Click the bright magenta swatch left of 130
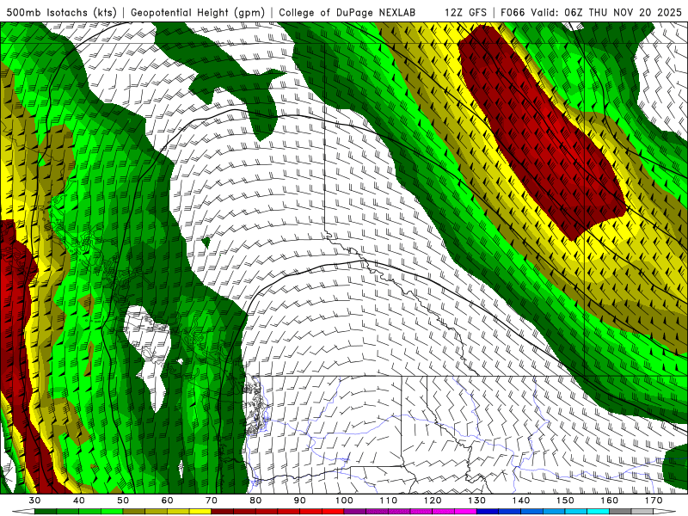 [x=465, y=512]
